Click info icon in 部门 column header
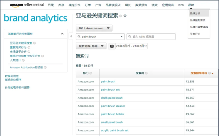The width and height of the screenshot is (219, 136). tap(91, 73)
